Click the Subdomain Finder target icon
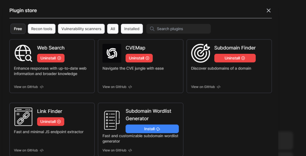Viewport: 306px width, 156px height. tap(201, 53)
